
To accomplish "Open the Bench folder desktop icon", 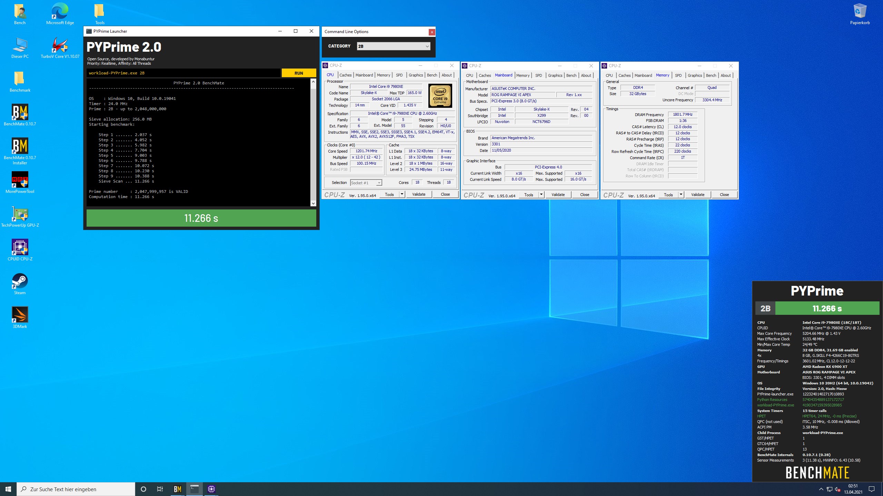I will point(20,14).
